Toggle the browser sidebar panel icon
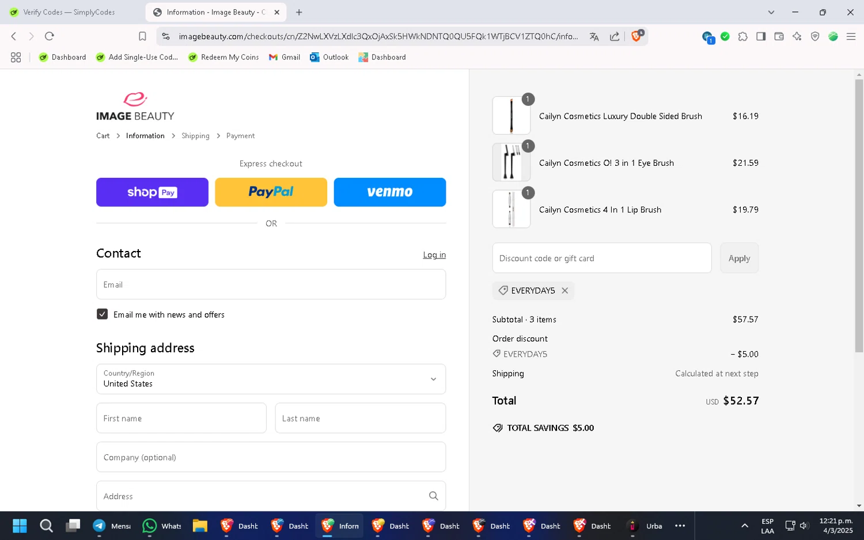The height and width of the screenshot is (540, 864). (x=761, y=36)
